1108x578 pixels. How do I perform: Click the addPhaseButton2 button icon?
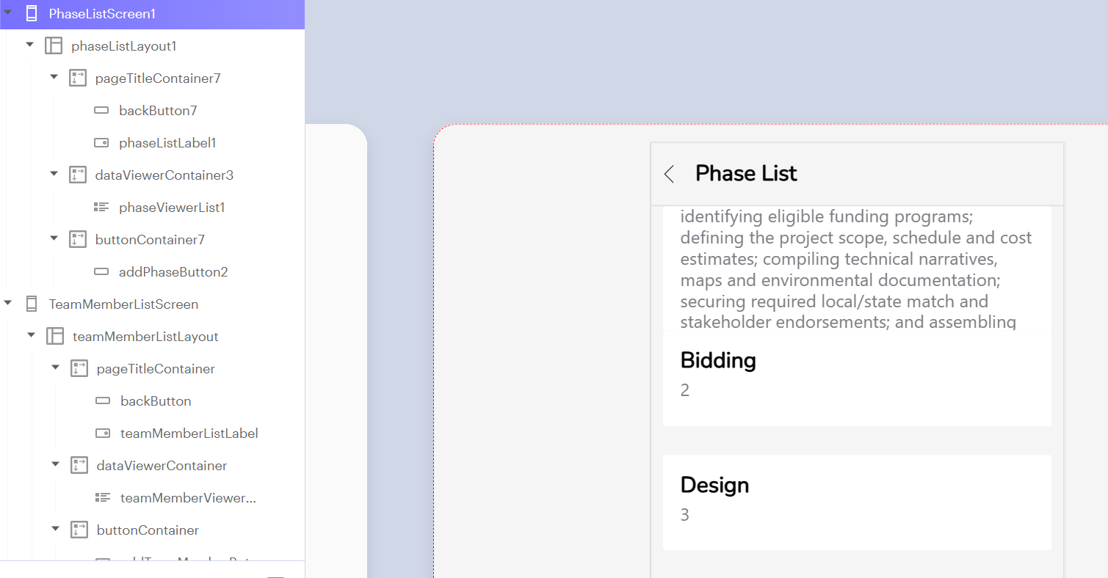101,272
